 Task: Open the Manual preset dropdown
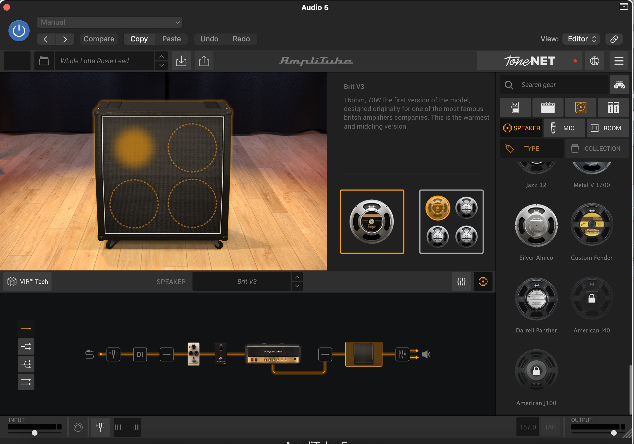[x=109, y=22]
